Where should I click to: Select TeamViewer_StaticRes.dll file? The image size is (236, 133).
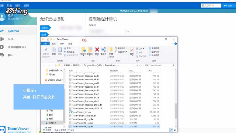[x=114, y=116]
